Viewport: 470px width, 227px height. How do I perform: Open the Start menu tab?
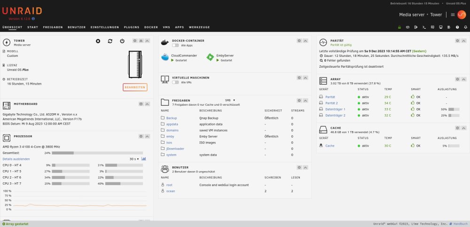33,27
